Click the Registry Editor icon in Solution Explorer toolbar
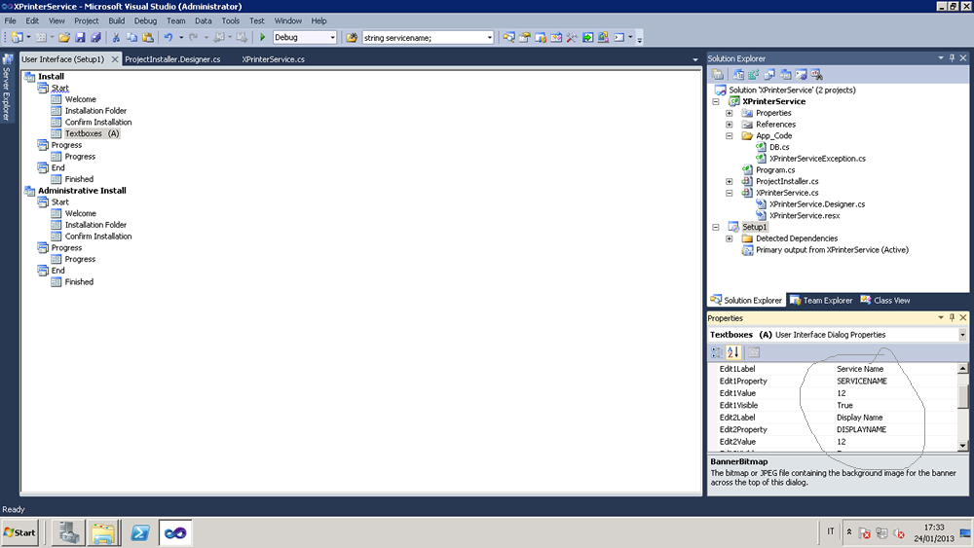This screenshot has height=548, width=974. 754,75
